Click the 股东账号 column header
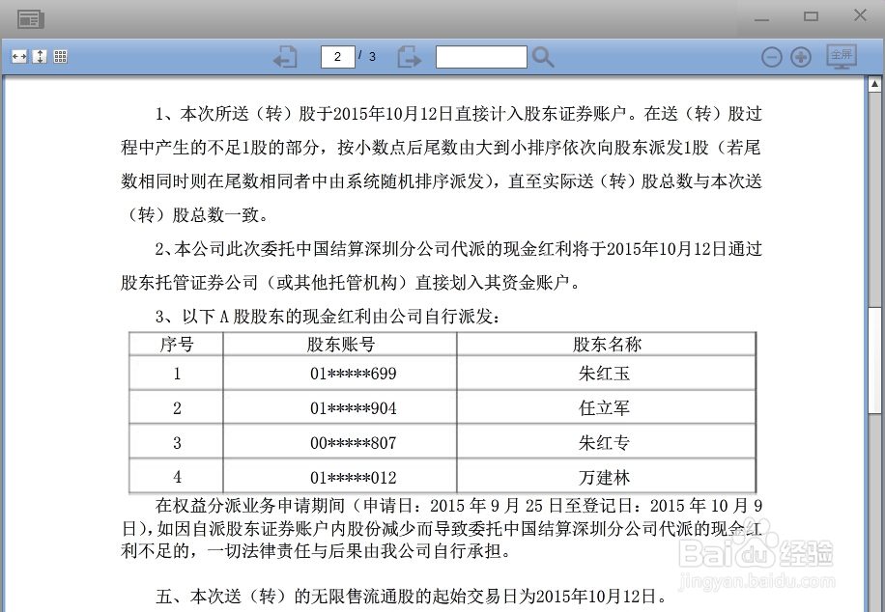Screen dimensions: 885x612 click(x=341, y=344)
